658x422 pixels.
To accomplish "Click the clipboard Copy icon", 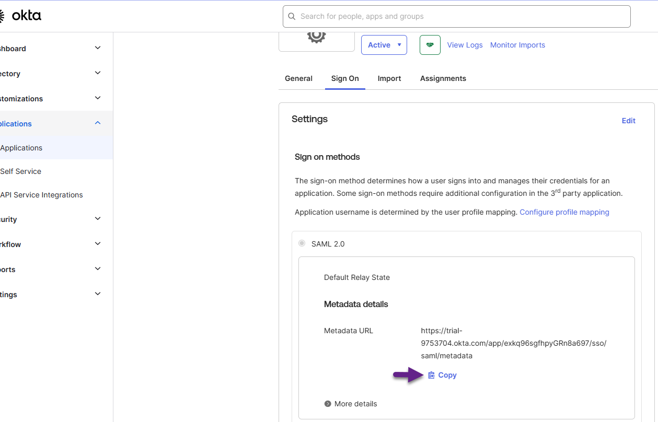I will [431, 375].
